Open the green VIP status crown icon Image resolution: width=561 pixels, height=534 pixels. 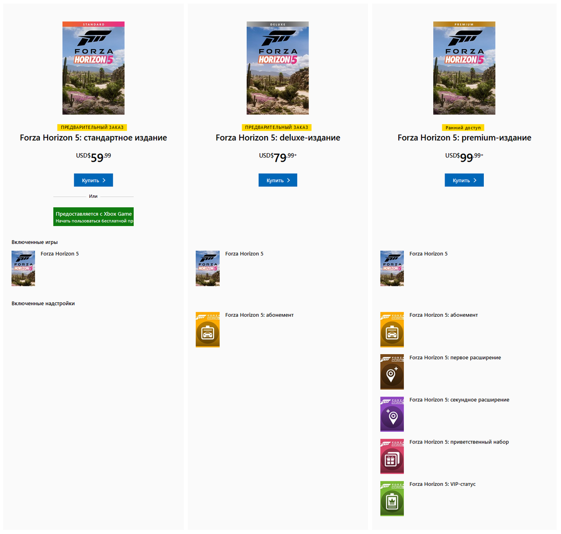[392, 498]
